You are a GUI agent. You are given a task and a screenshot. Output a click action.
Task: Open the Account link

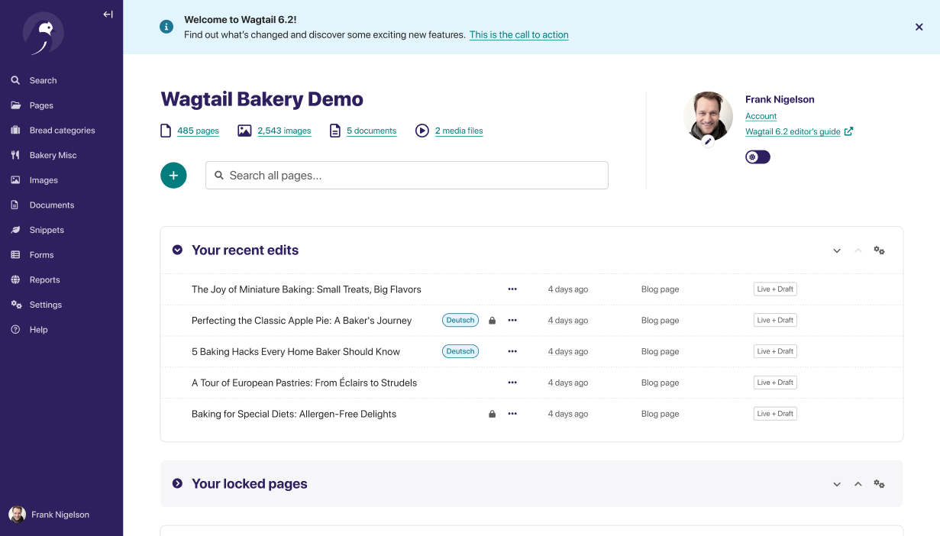(x=761, y=116)
